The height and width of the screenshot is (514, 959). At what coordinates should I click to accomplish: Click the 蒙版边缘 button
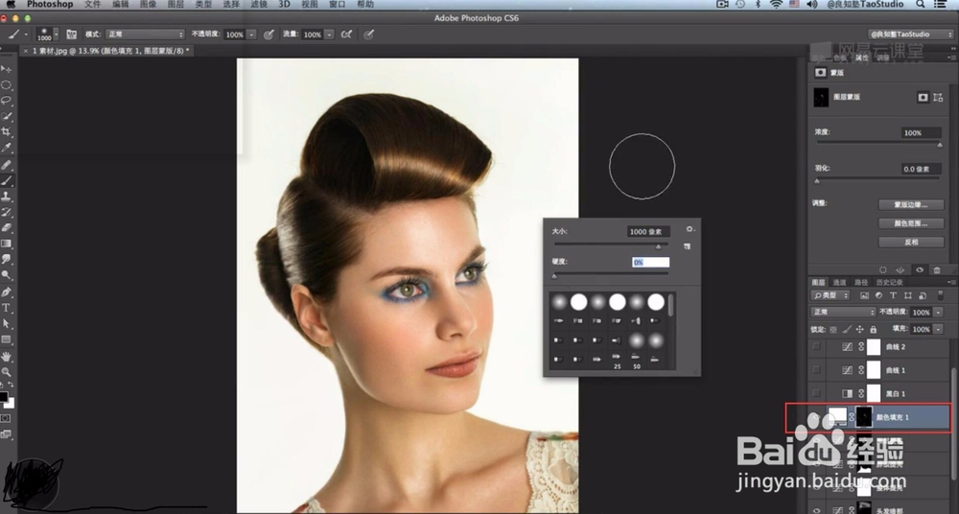[x=910, y=204]
